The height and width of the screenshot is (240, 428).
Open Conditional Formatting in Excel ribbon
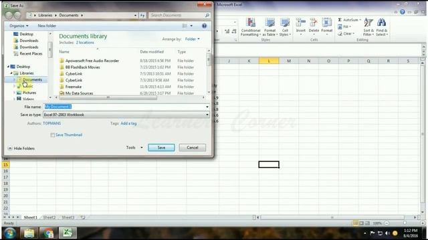pyautogui.click(x=251, y=27)
